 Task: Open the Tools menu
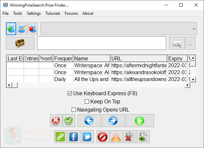17,13
